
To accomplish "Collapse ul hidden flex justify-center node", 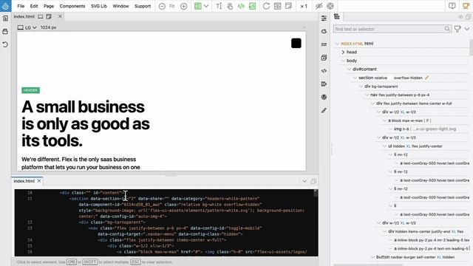I will tap(385, 146).
